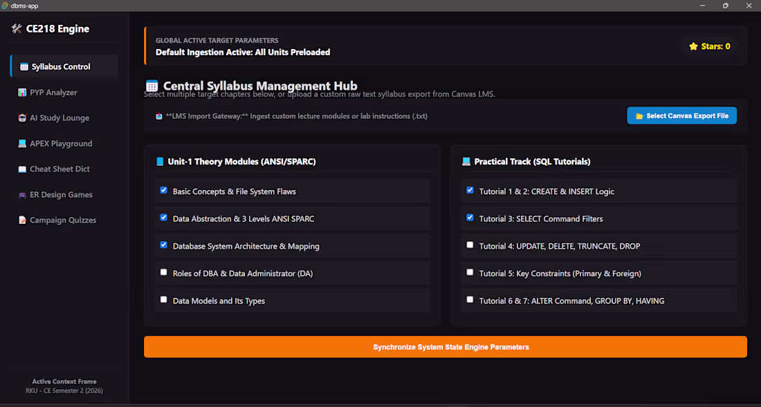Viewport: 761px width, 407px height.
Task: Click the APEX Playground laptop icon
Action: tap(22, 144)
